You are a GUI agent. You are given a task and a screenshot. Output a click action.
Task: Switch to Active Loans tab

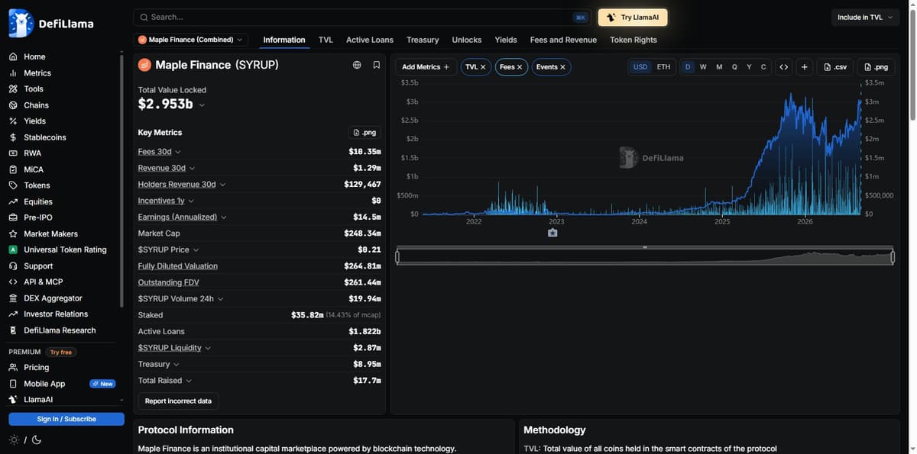370,40
